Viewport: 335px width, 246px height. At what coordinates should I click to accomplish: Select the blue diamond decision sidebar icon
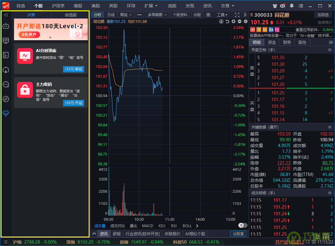pos(6,114)
